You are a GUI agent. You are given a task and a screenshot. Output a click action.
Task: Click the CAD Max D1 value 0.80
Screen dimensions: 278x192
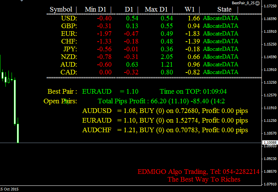pyautogui.click(x=166, y=72)
